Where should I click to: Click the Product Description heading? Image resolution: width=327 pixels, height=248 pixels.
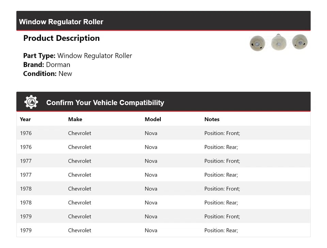[x=61, y=38]
